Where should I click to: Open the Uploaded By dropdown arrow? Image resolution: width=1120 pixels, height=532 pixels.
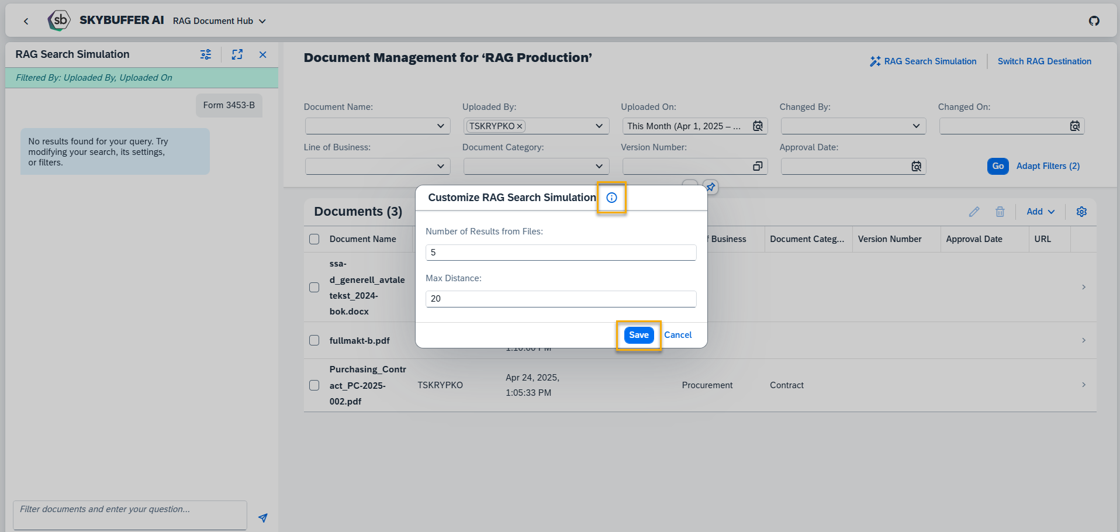[599, 126]
